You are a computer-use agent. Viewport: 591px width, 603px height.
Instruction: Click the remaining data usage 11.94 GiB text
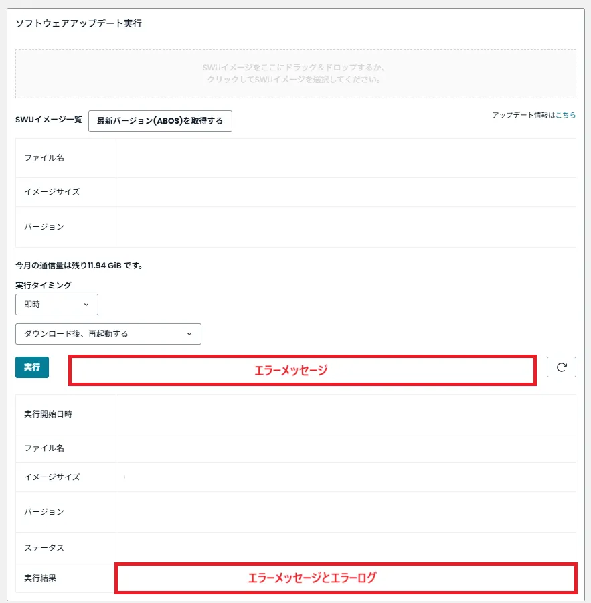[x=79, y=265]
